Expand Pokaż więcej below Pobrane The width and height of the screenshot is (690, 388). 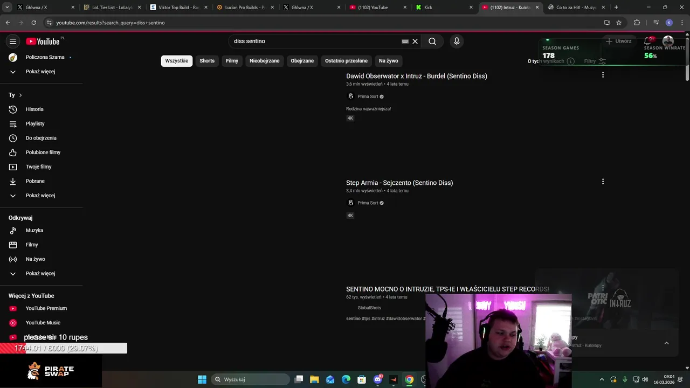pos(41,196)
